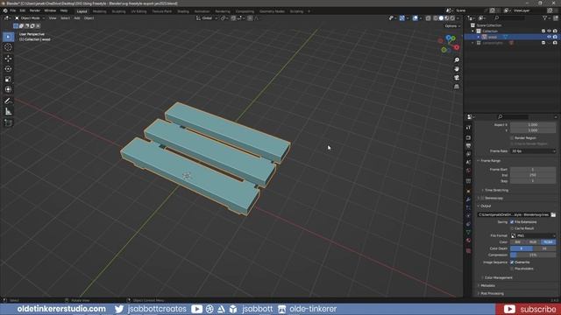Choose the Add Cube tool

[8, 122]
